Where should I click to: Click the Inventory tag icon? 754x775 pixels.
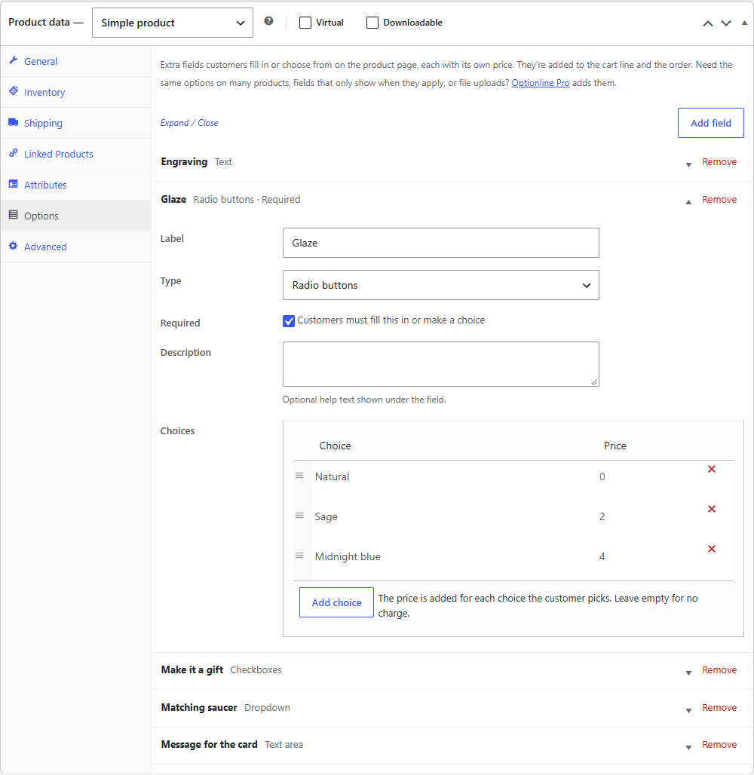14,91
